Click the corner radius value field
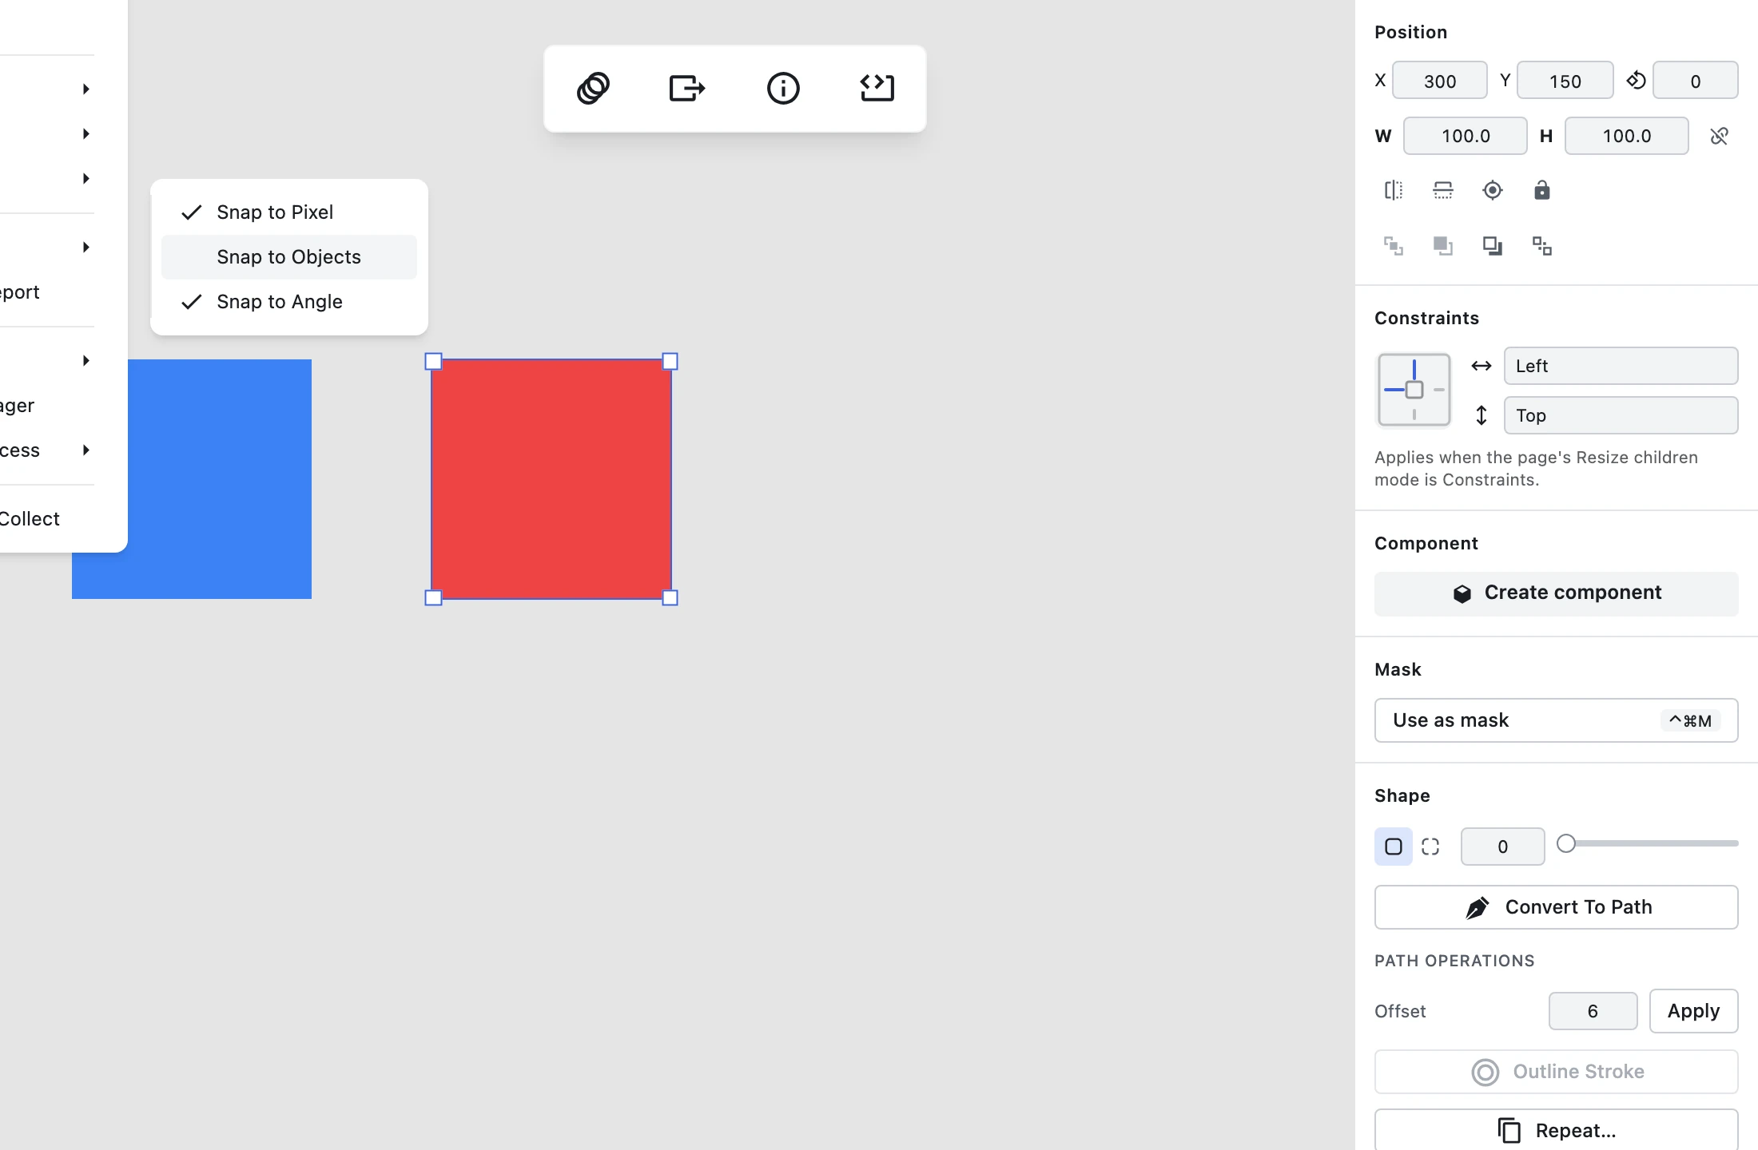This screenshot has height=1150, width=1758. point(1502,847)
